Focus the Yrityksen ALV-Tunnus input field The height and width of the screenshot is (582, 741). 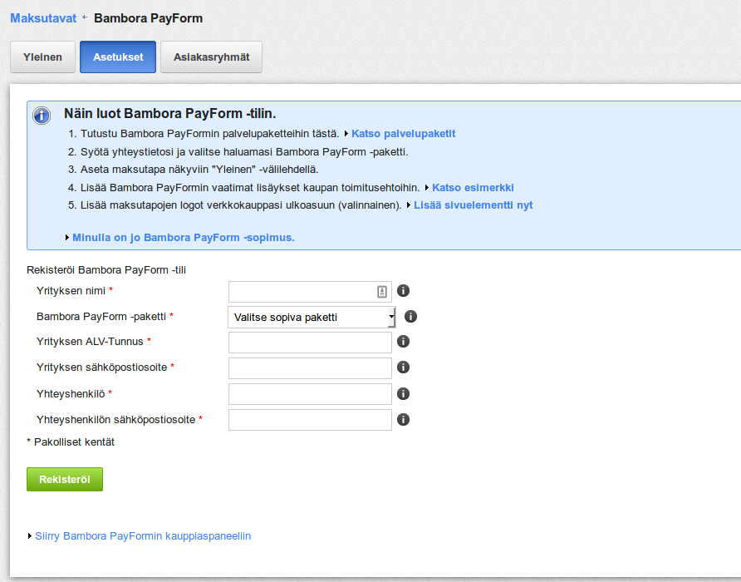coord(310,342)
